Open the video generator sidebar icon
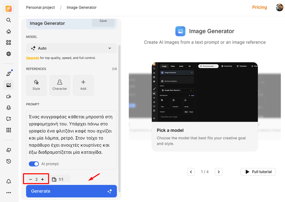285x202 pixels. (x=9, y=97)
